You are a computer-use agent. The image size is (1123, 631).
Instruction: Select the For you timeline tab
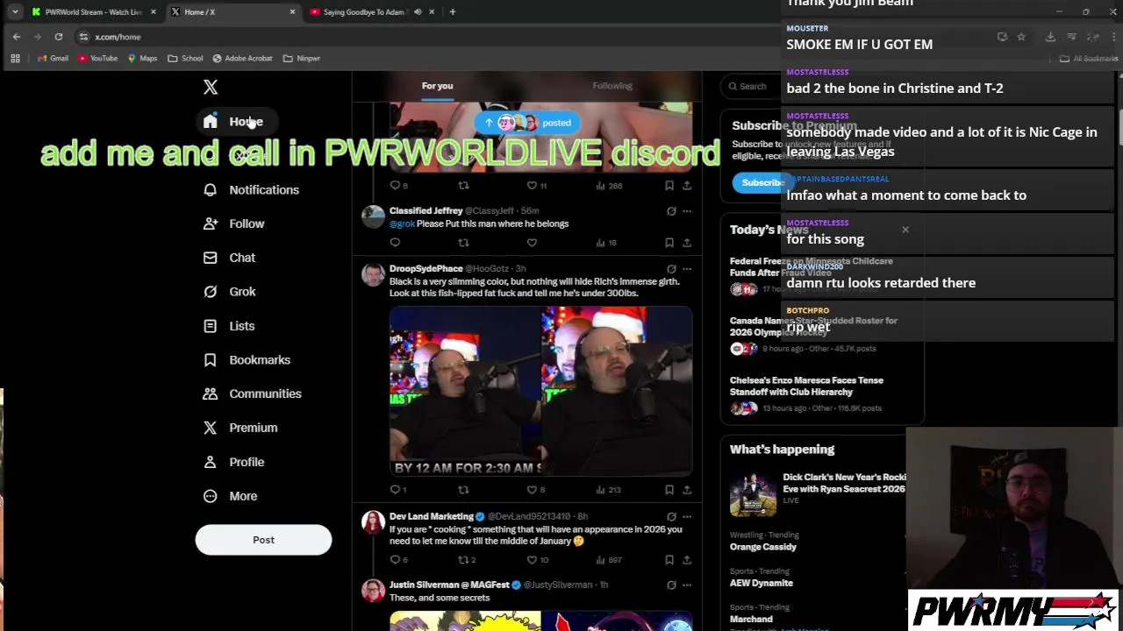coord(437,86)
